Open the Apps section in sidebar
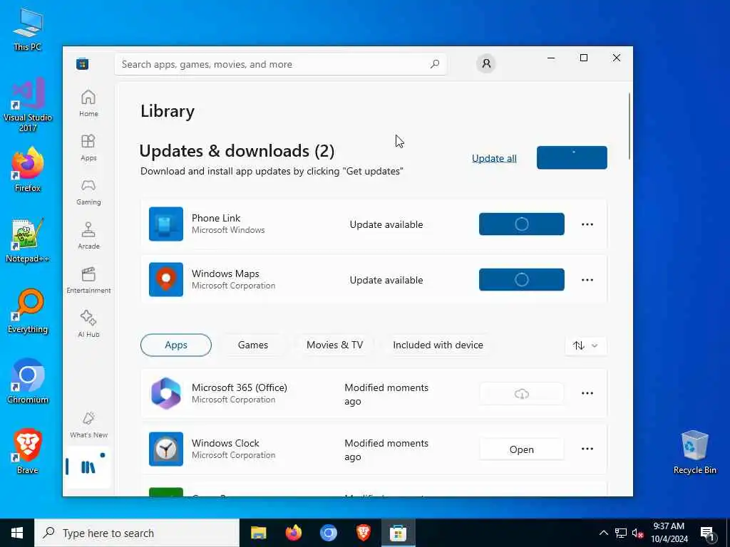 click(x=88, y=147)
